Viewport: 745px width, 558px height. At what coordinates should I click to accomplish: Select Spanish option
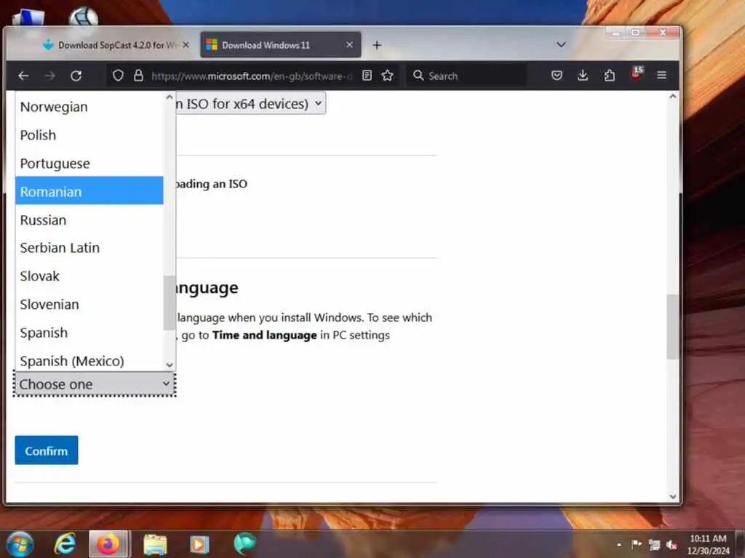click(89, 333)
